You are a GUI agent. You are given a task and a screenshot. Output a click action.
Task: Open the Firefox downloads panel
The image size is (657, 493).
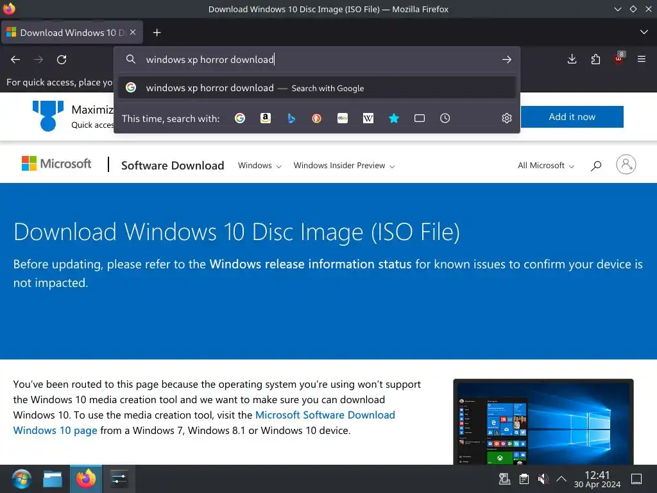point(572,59)
